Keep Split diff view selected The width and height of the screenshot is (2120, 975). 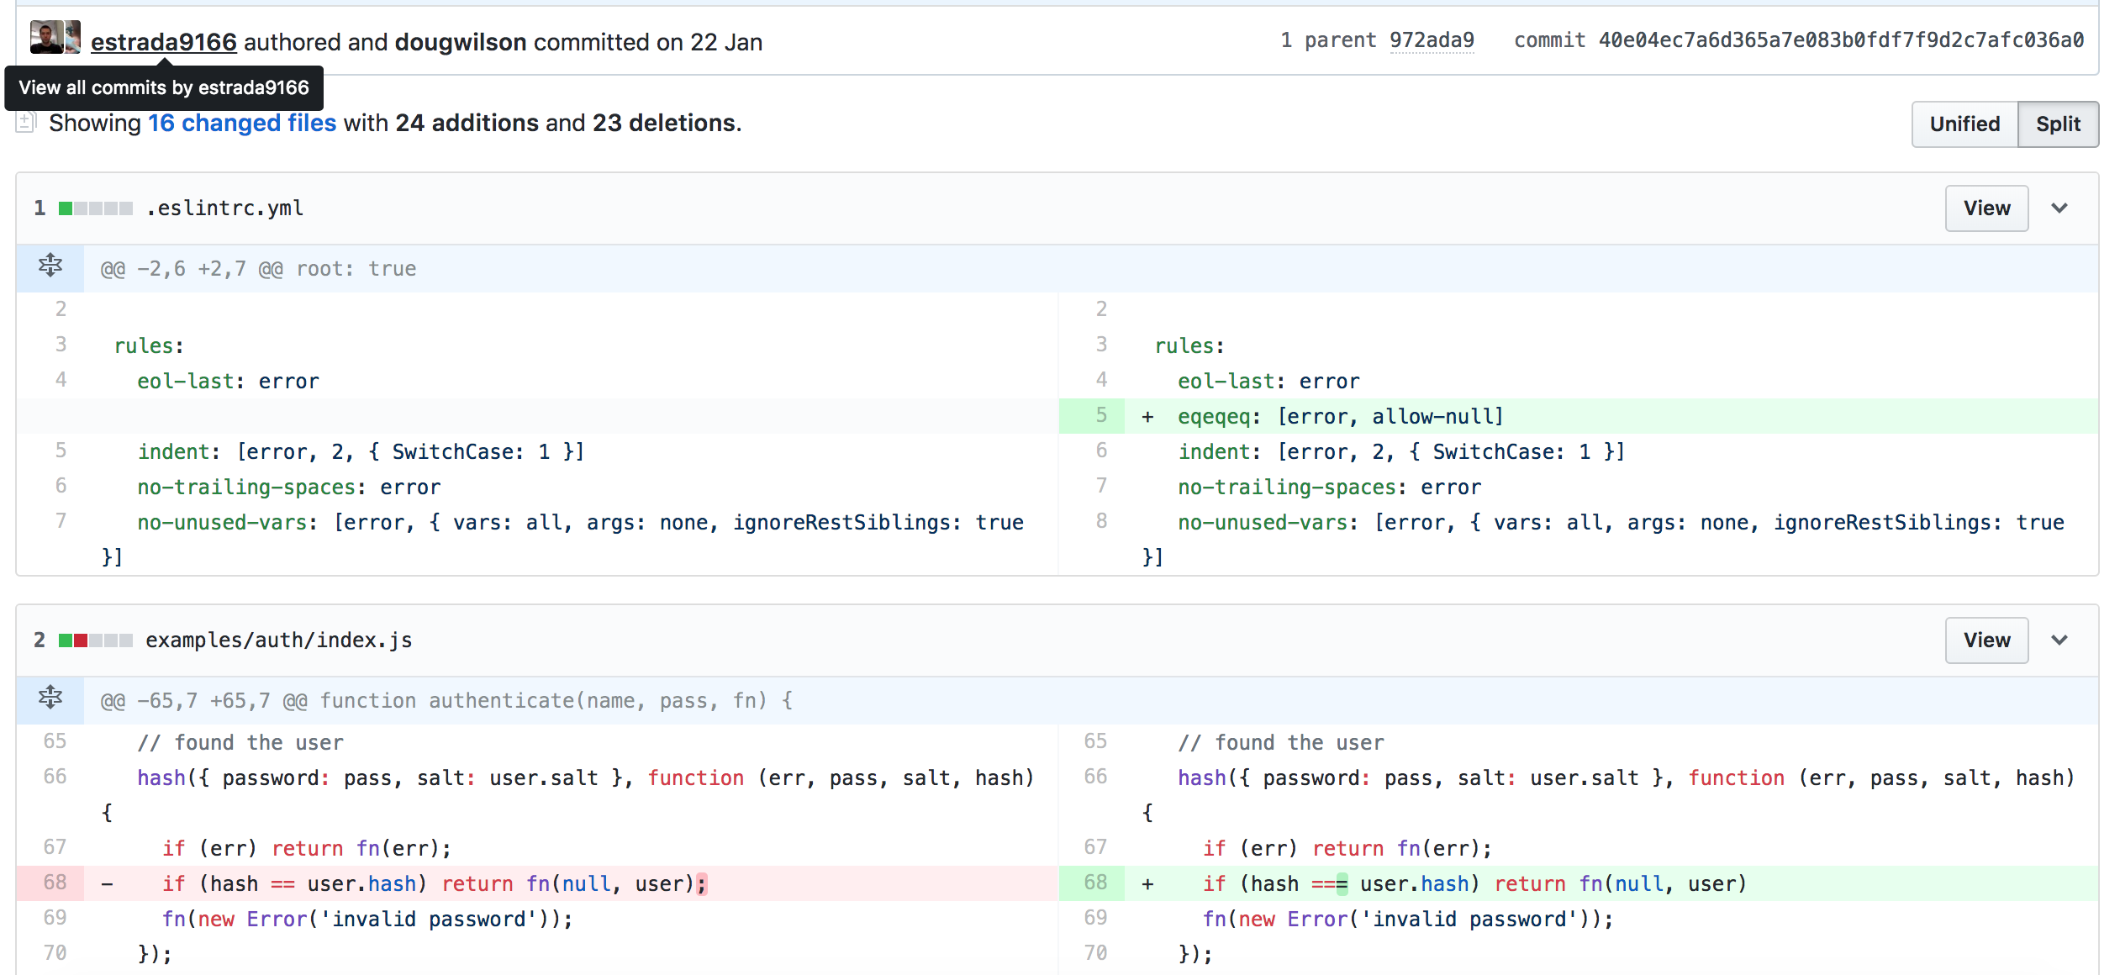[x=2058, y=124]
